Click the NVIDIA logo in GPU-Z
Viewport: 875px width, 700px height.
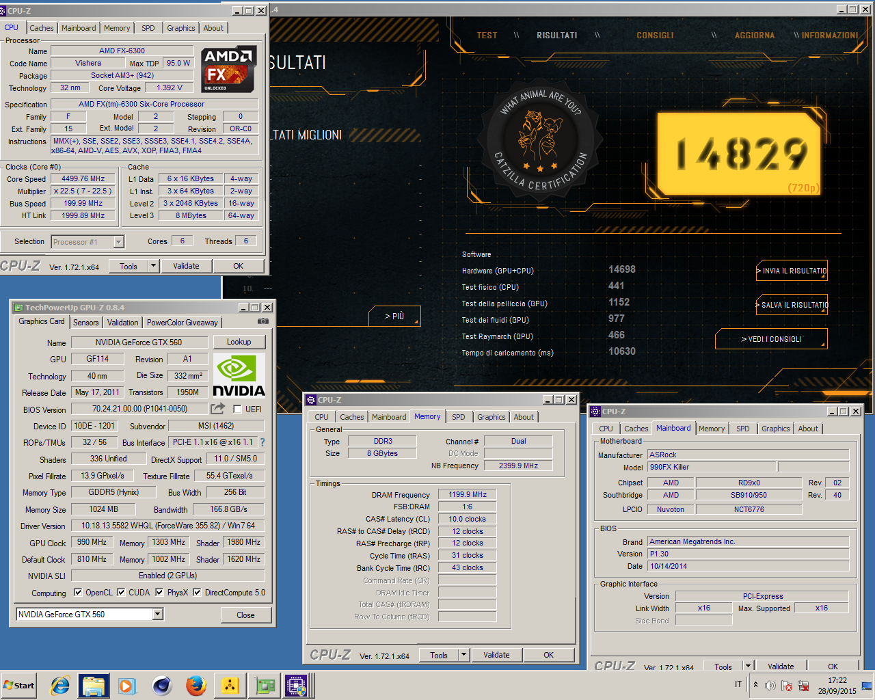pyautogui.click(x=239, y=375)
